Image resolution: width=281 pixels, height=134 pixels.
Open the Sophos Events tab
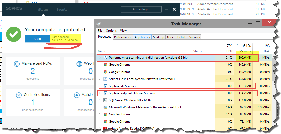click(x=62, y=10)
